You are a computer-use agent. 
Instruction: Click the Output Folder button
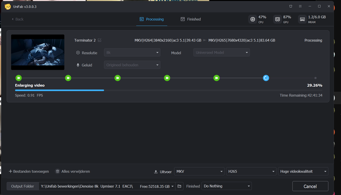pos(22,186)
